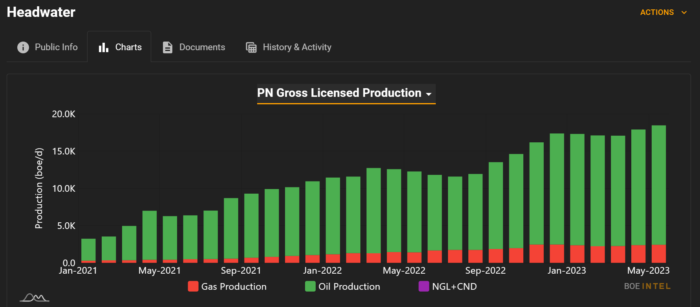The height and width of the screenshot is (307, 700).
Task: Click the Headwater title
Action: (x=41, y=12)
